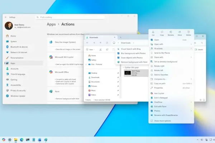The height and width of the screenshot is (143, 215).
Task: Add a new tab in File Explorer
Action: 121,37
